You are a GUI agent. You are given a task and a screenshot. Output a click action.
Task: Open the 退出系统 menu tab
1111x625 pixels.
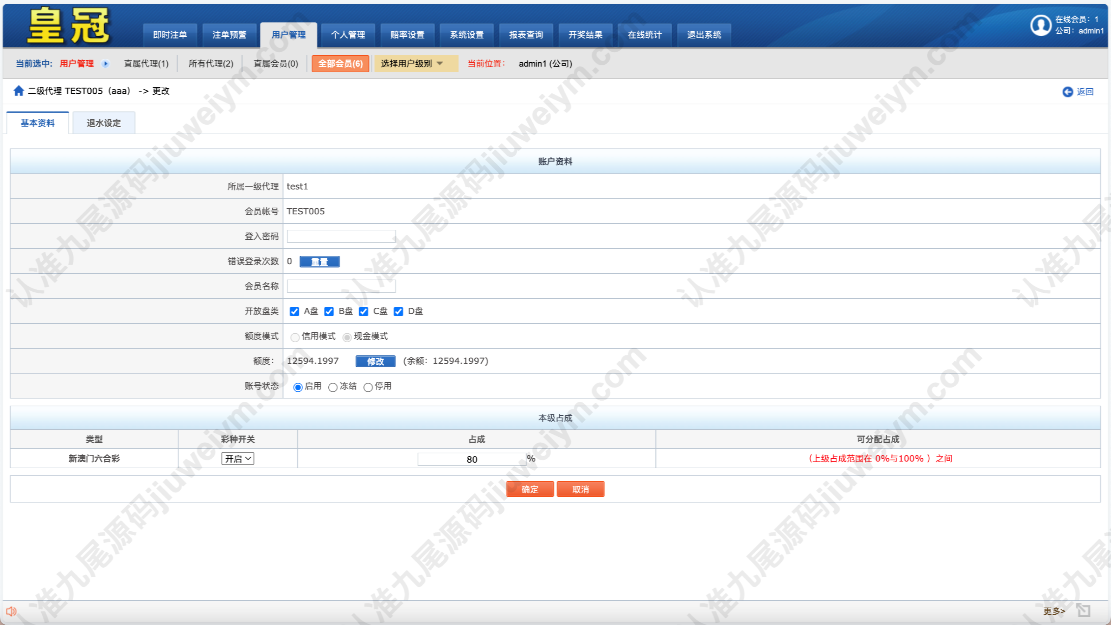click(704, 35)
